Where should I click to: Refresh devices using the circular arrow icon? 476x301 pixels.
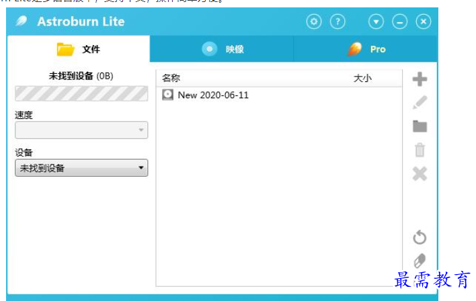(420, 237)
